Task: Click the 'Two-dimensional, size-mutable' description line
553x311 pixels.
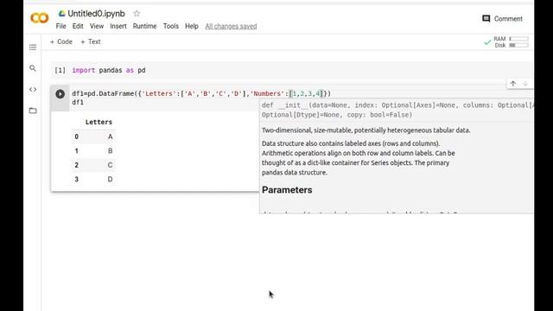Action: pyautogui.click(x=365, y=130)
